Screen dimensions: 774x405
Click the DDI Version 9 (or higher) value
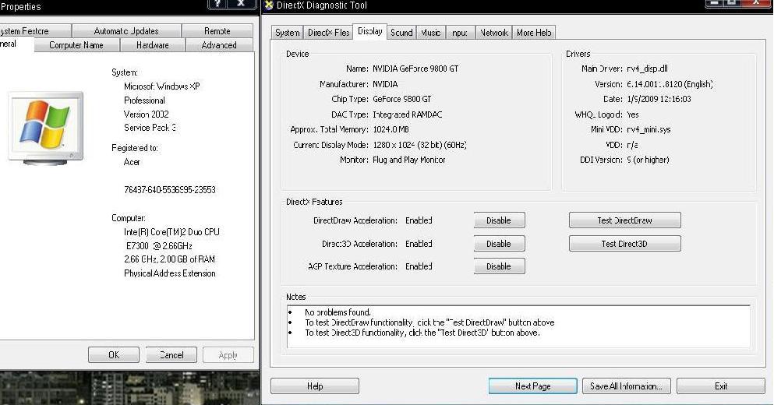(x=649, y=160)
